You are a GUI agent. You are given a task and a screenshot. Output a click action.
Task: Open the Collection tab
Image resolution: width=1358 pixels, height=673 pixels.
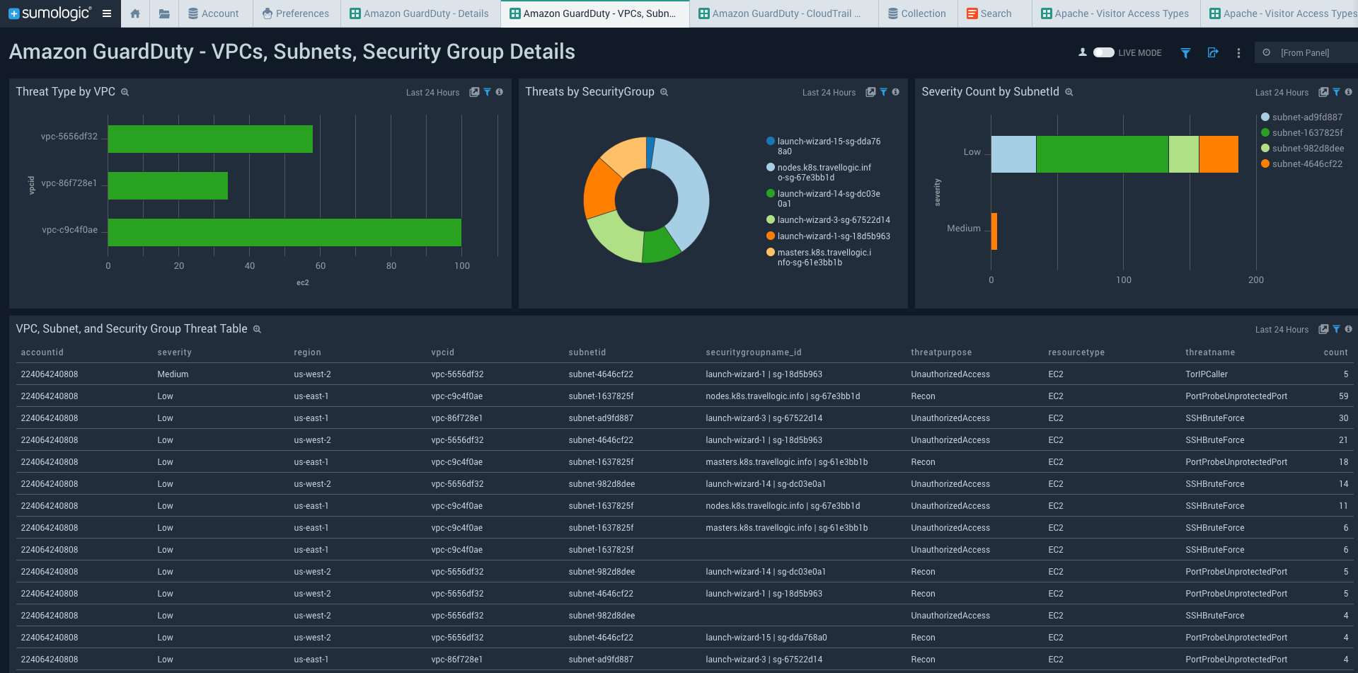pos(917,13)
